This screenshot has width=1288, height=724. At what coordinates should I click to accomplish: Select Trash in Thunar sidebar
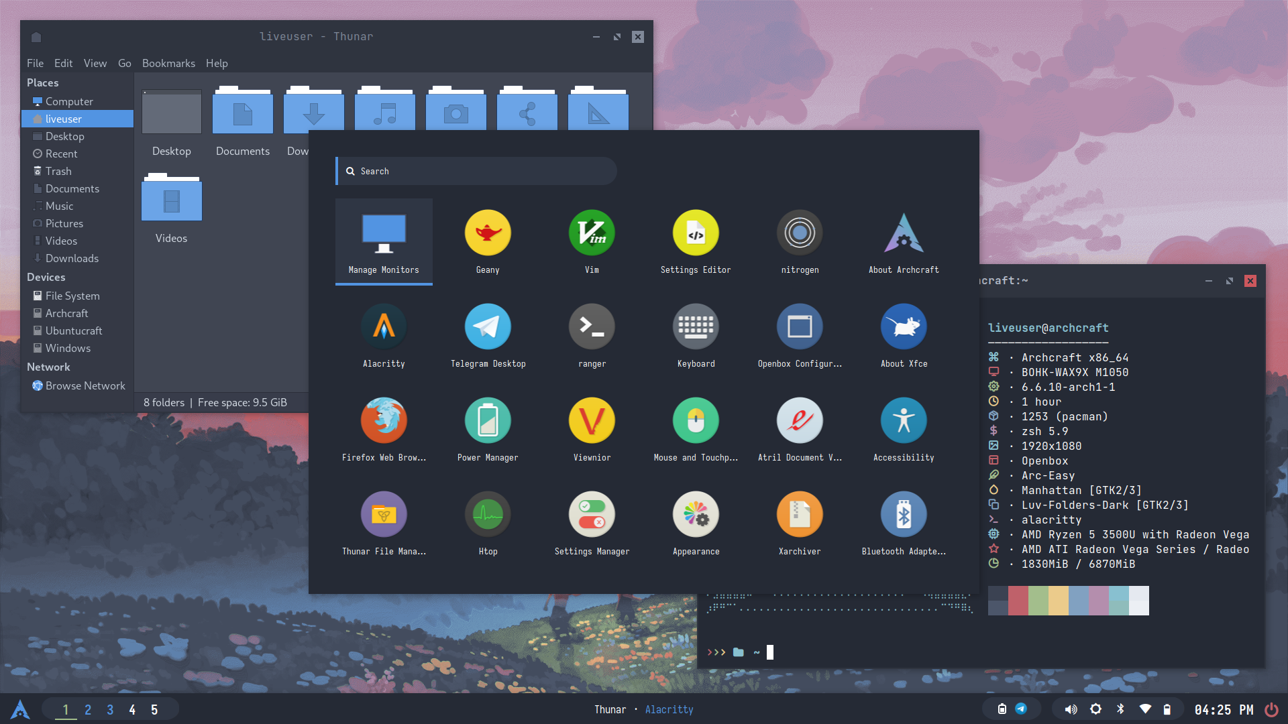58,172
